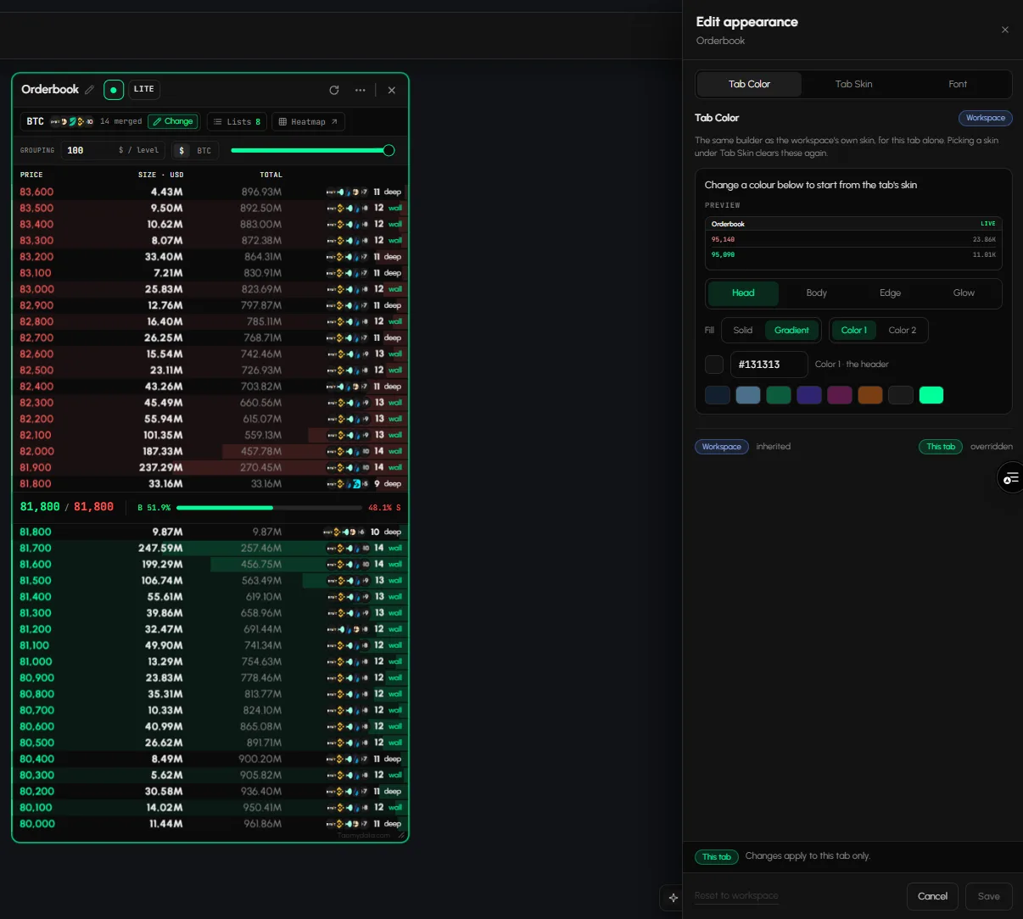
Task: Click the hex color field #131313
Action: point(769,365)
